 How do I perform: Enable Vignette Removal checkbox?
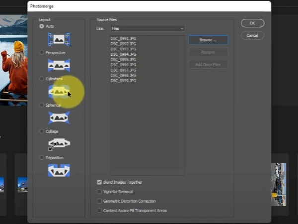coord(99,192)
